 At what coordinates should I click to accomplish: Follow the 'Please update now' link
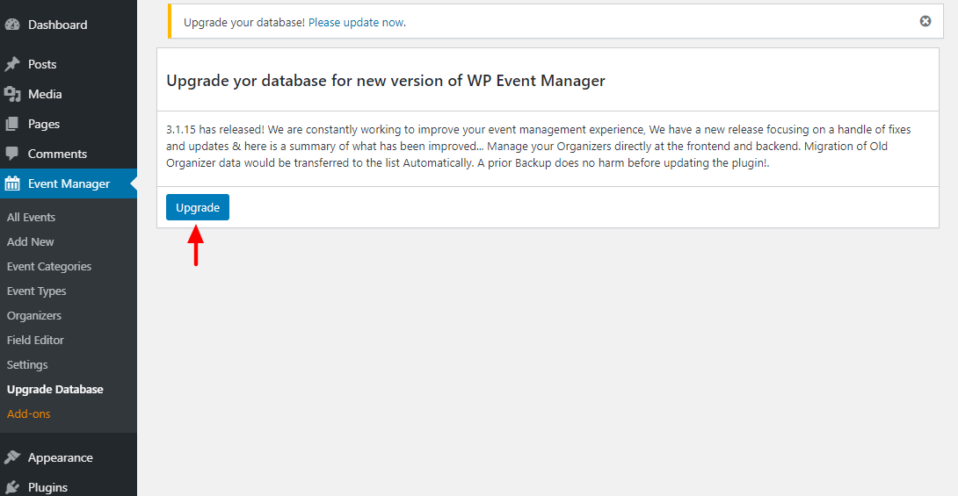(x=356, y=23)
